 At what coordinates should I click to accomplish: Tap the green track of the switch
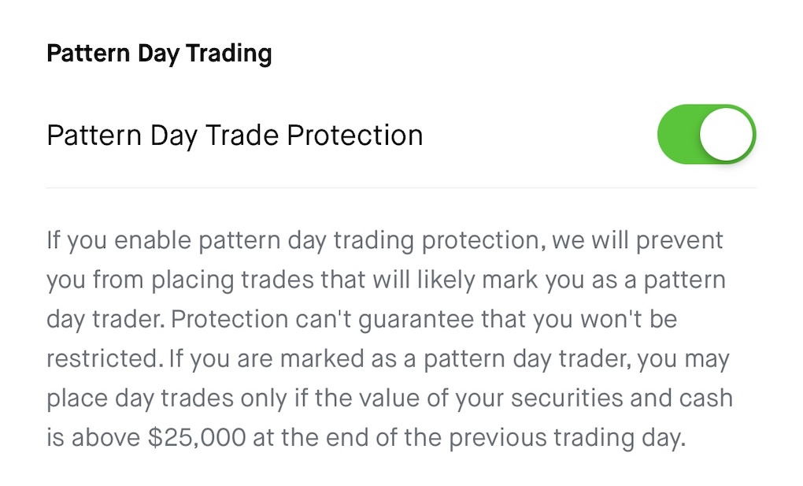pos(679,135)
